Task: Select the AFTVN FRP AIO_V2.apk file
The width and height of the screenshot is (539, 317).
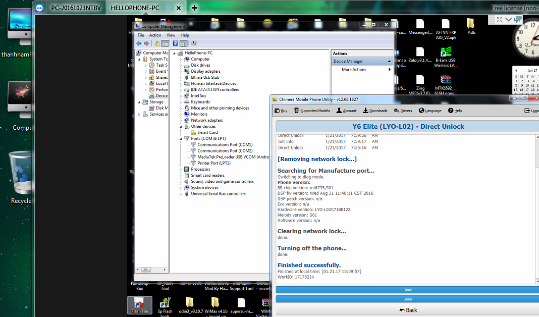Action: click(x=446, y=29)
